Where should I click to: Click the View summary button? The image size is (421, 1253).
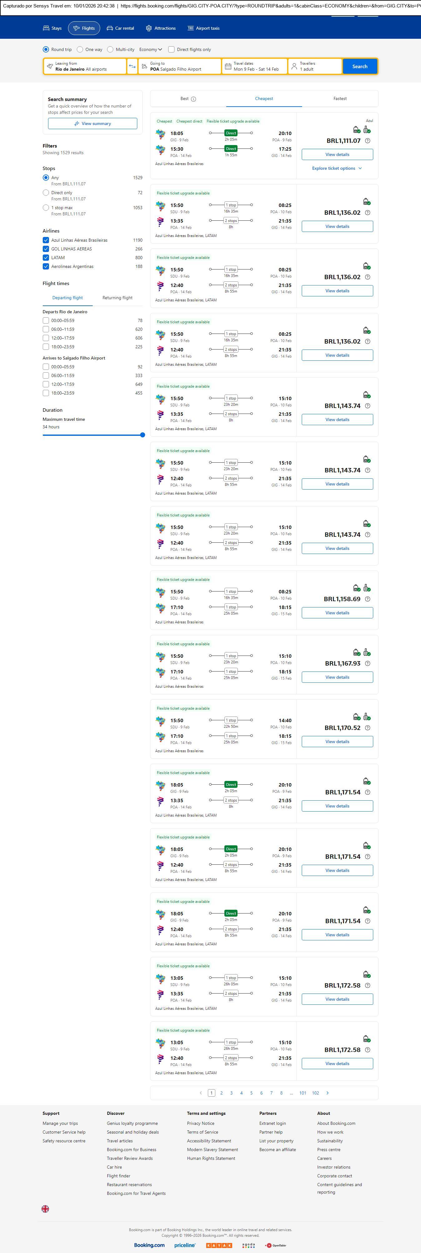pos(92,123)
